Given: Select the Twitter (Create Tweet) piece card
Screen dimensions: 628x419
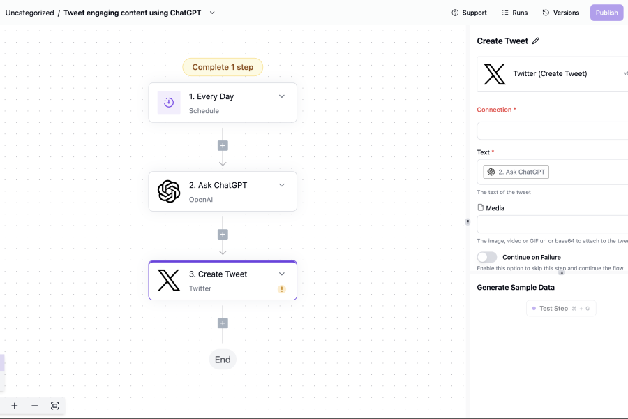Looking at the screenshot, I should coord(553,74).
